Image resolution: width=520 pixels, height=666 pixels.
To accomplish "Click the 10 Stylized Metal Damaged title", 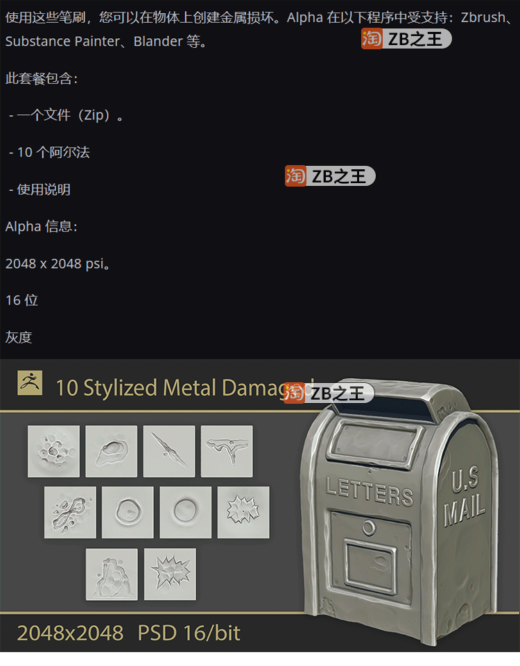I will (x=185, y=388).
